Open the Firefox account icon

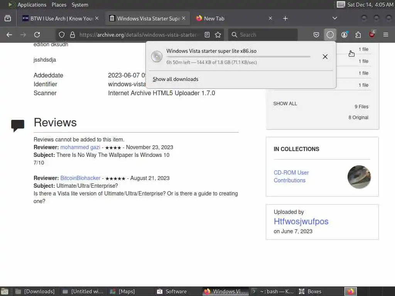click(344, 35)
